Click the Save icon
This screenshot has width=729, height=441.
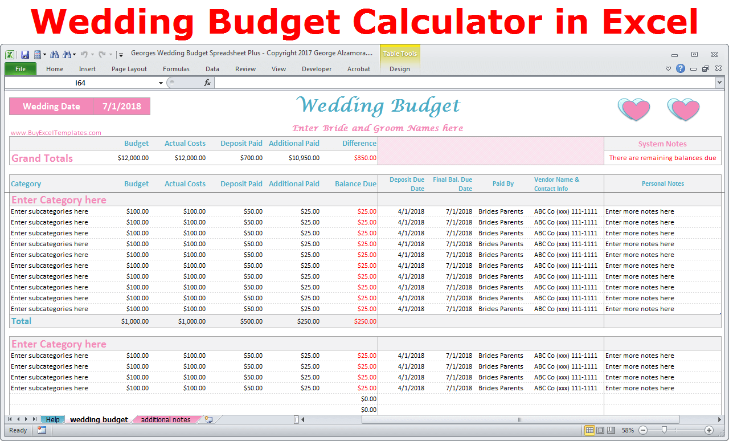point(25,54)
